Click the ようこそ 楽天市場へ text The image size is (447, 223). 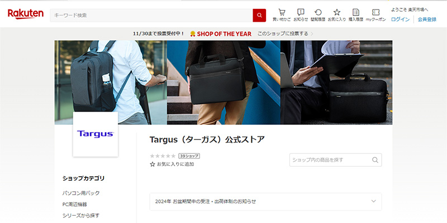coord(410,10)
